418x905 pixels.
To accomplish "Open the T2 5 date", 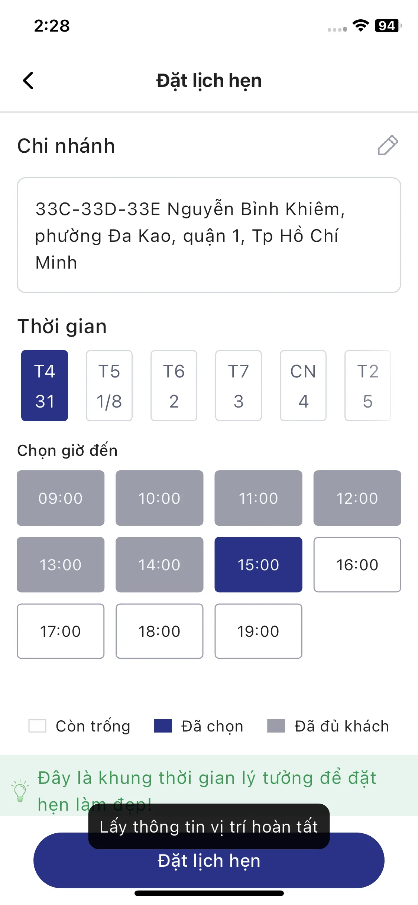I will (x=368, y=386).
